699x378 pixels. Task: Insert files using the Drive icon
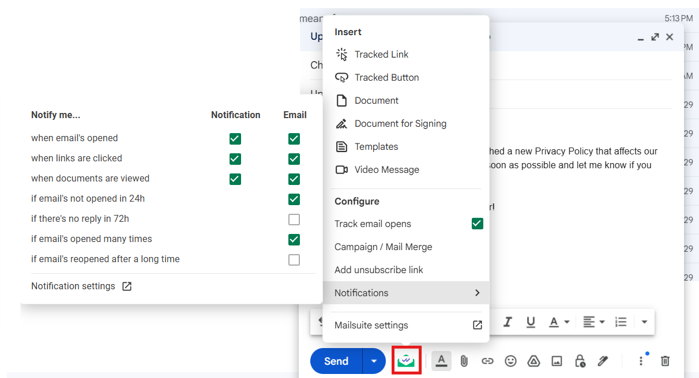point(533,361)
